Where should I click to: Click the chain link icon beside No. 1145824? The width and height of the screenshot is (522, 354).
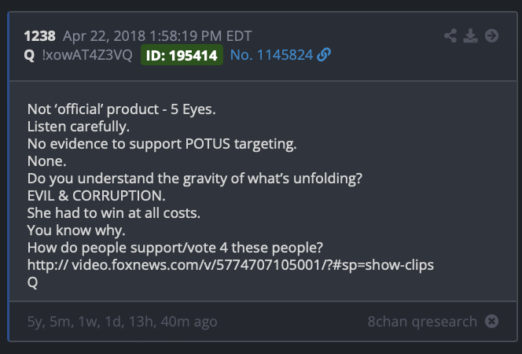[324, 54]
